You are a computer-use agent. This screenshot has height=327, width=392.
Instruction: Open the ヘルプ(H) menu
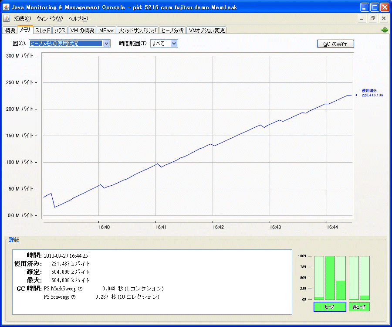pyautogui.click(x=78, y=18)
